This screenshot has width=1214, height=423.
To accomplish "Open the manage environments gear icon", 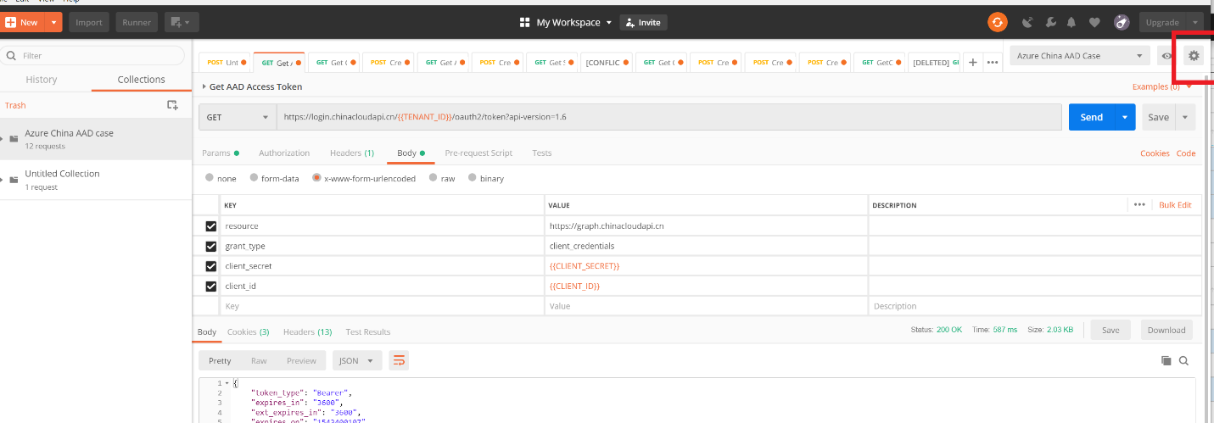I will (x=1194, y=56).
